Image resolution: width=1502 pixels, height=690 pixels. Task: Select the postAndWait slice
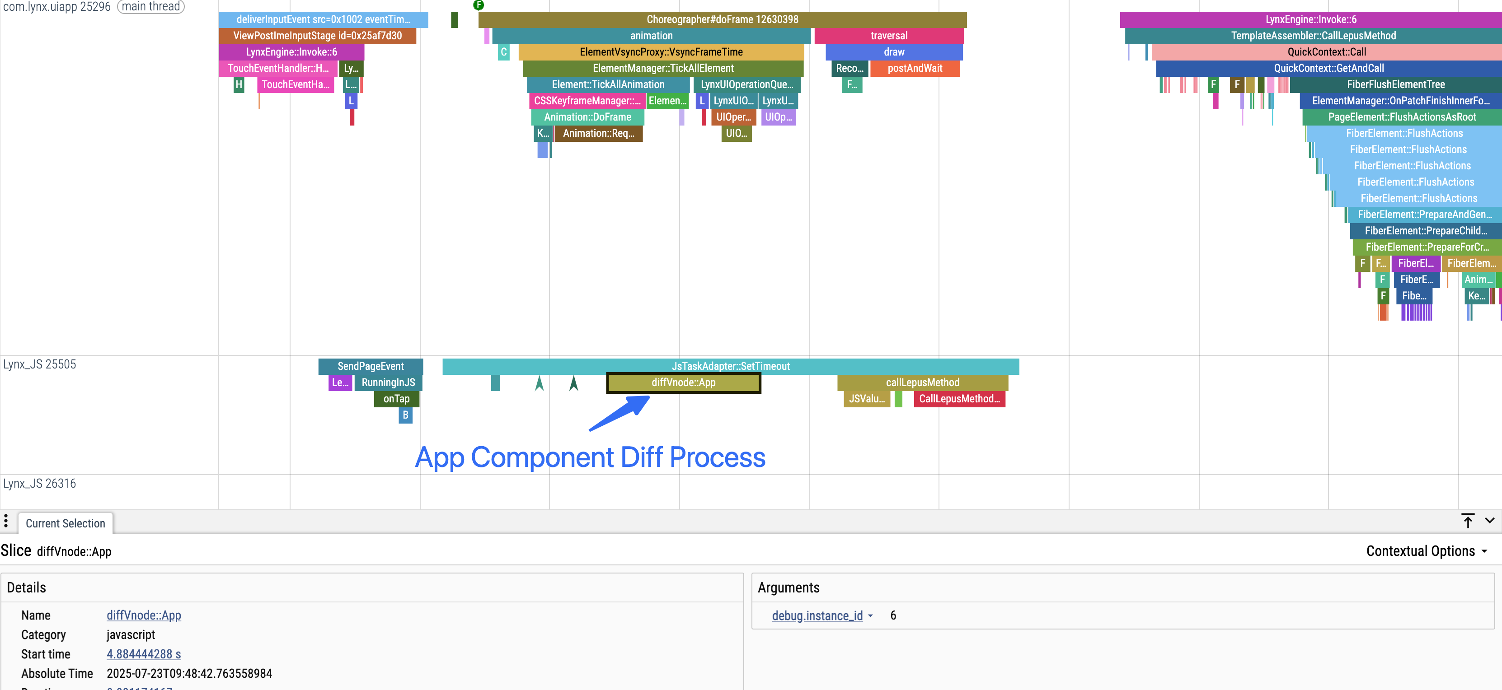915,69
